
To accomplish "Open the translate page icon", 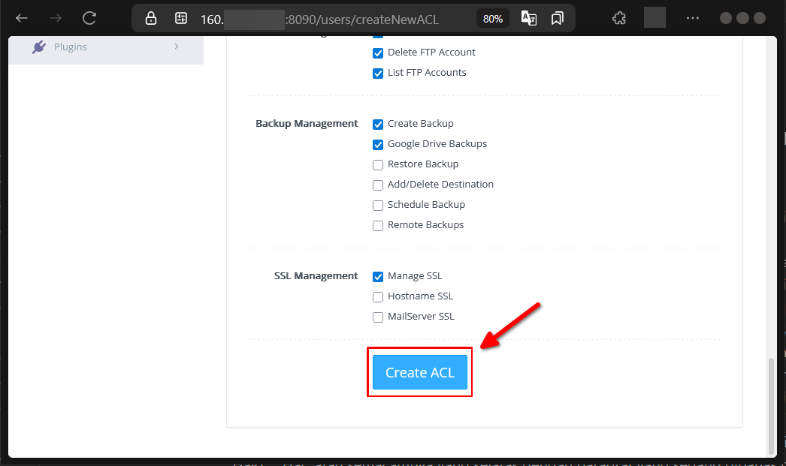I will pyautogui.click(x=529, y=19).
